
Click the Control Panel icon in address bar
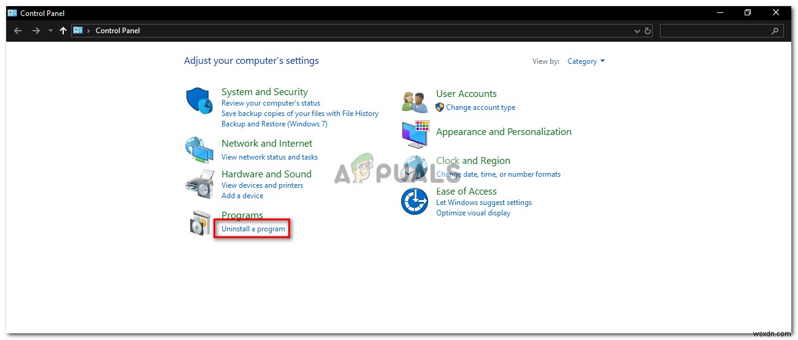point(78,30)
